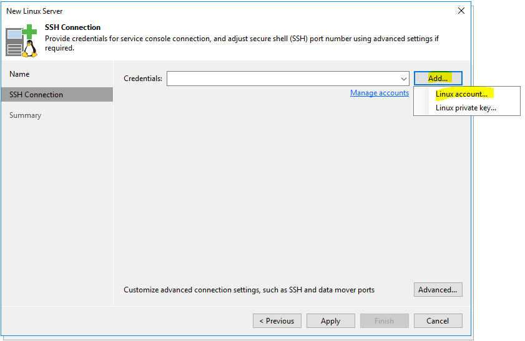Click inside the Credentials combo box field
Image resolution: width=525 pixels, height=341 pixels.
[x=288, y=79]
